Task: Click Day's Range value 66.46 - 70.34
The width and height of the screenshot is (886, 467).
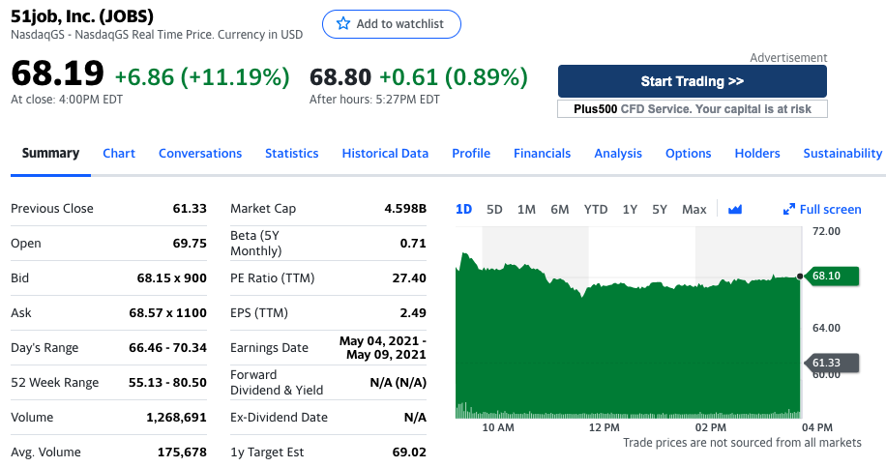Action: click(168, 348)
